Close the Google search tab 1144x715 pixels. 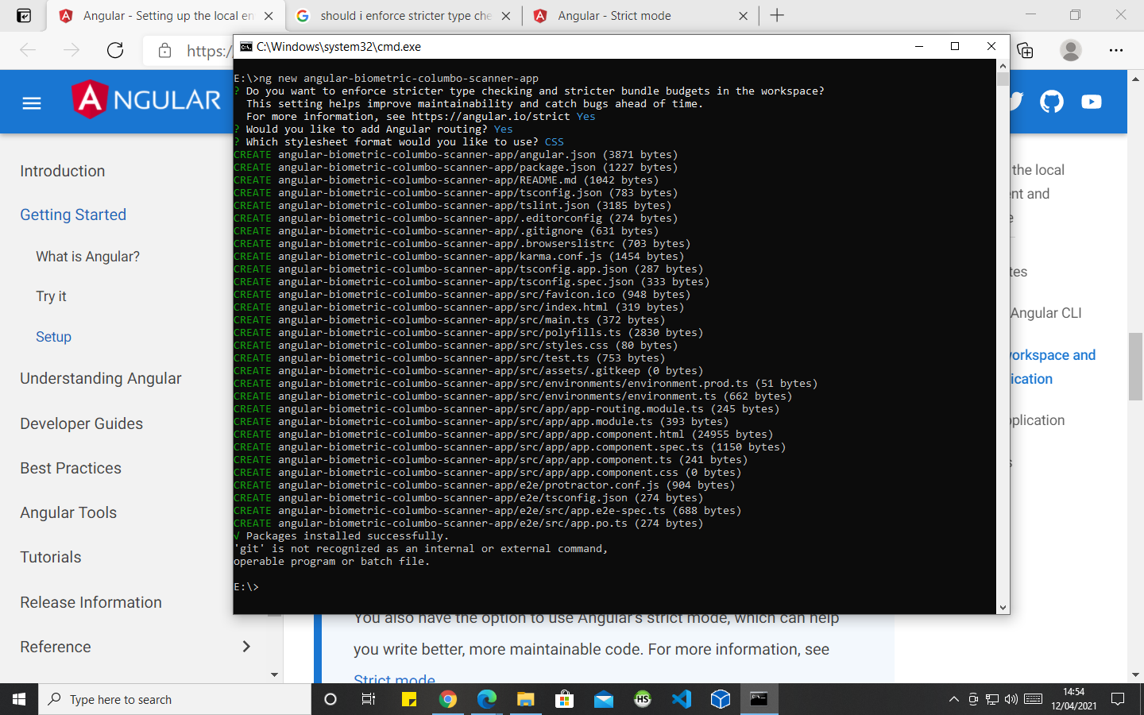pos(506,16)
